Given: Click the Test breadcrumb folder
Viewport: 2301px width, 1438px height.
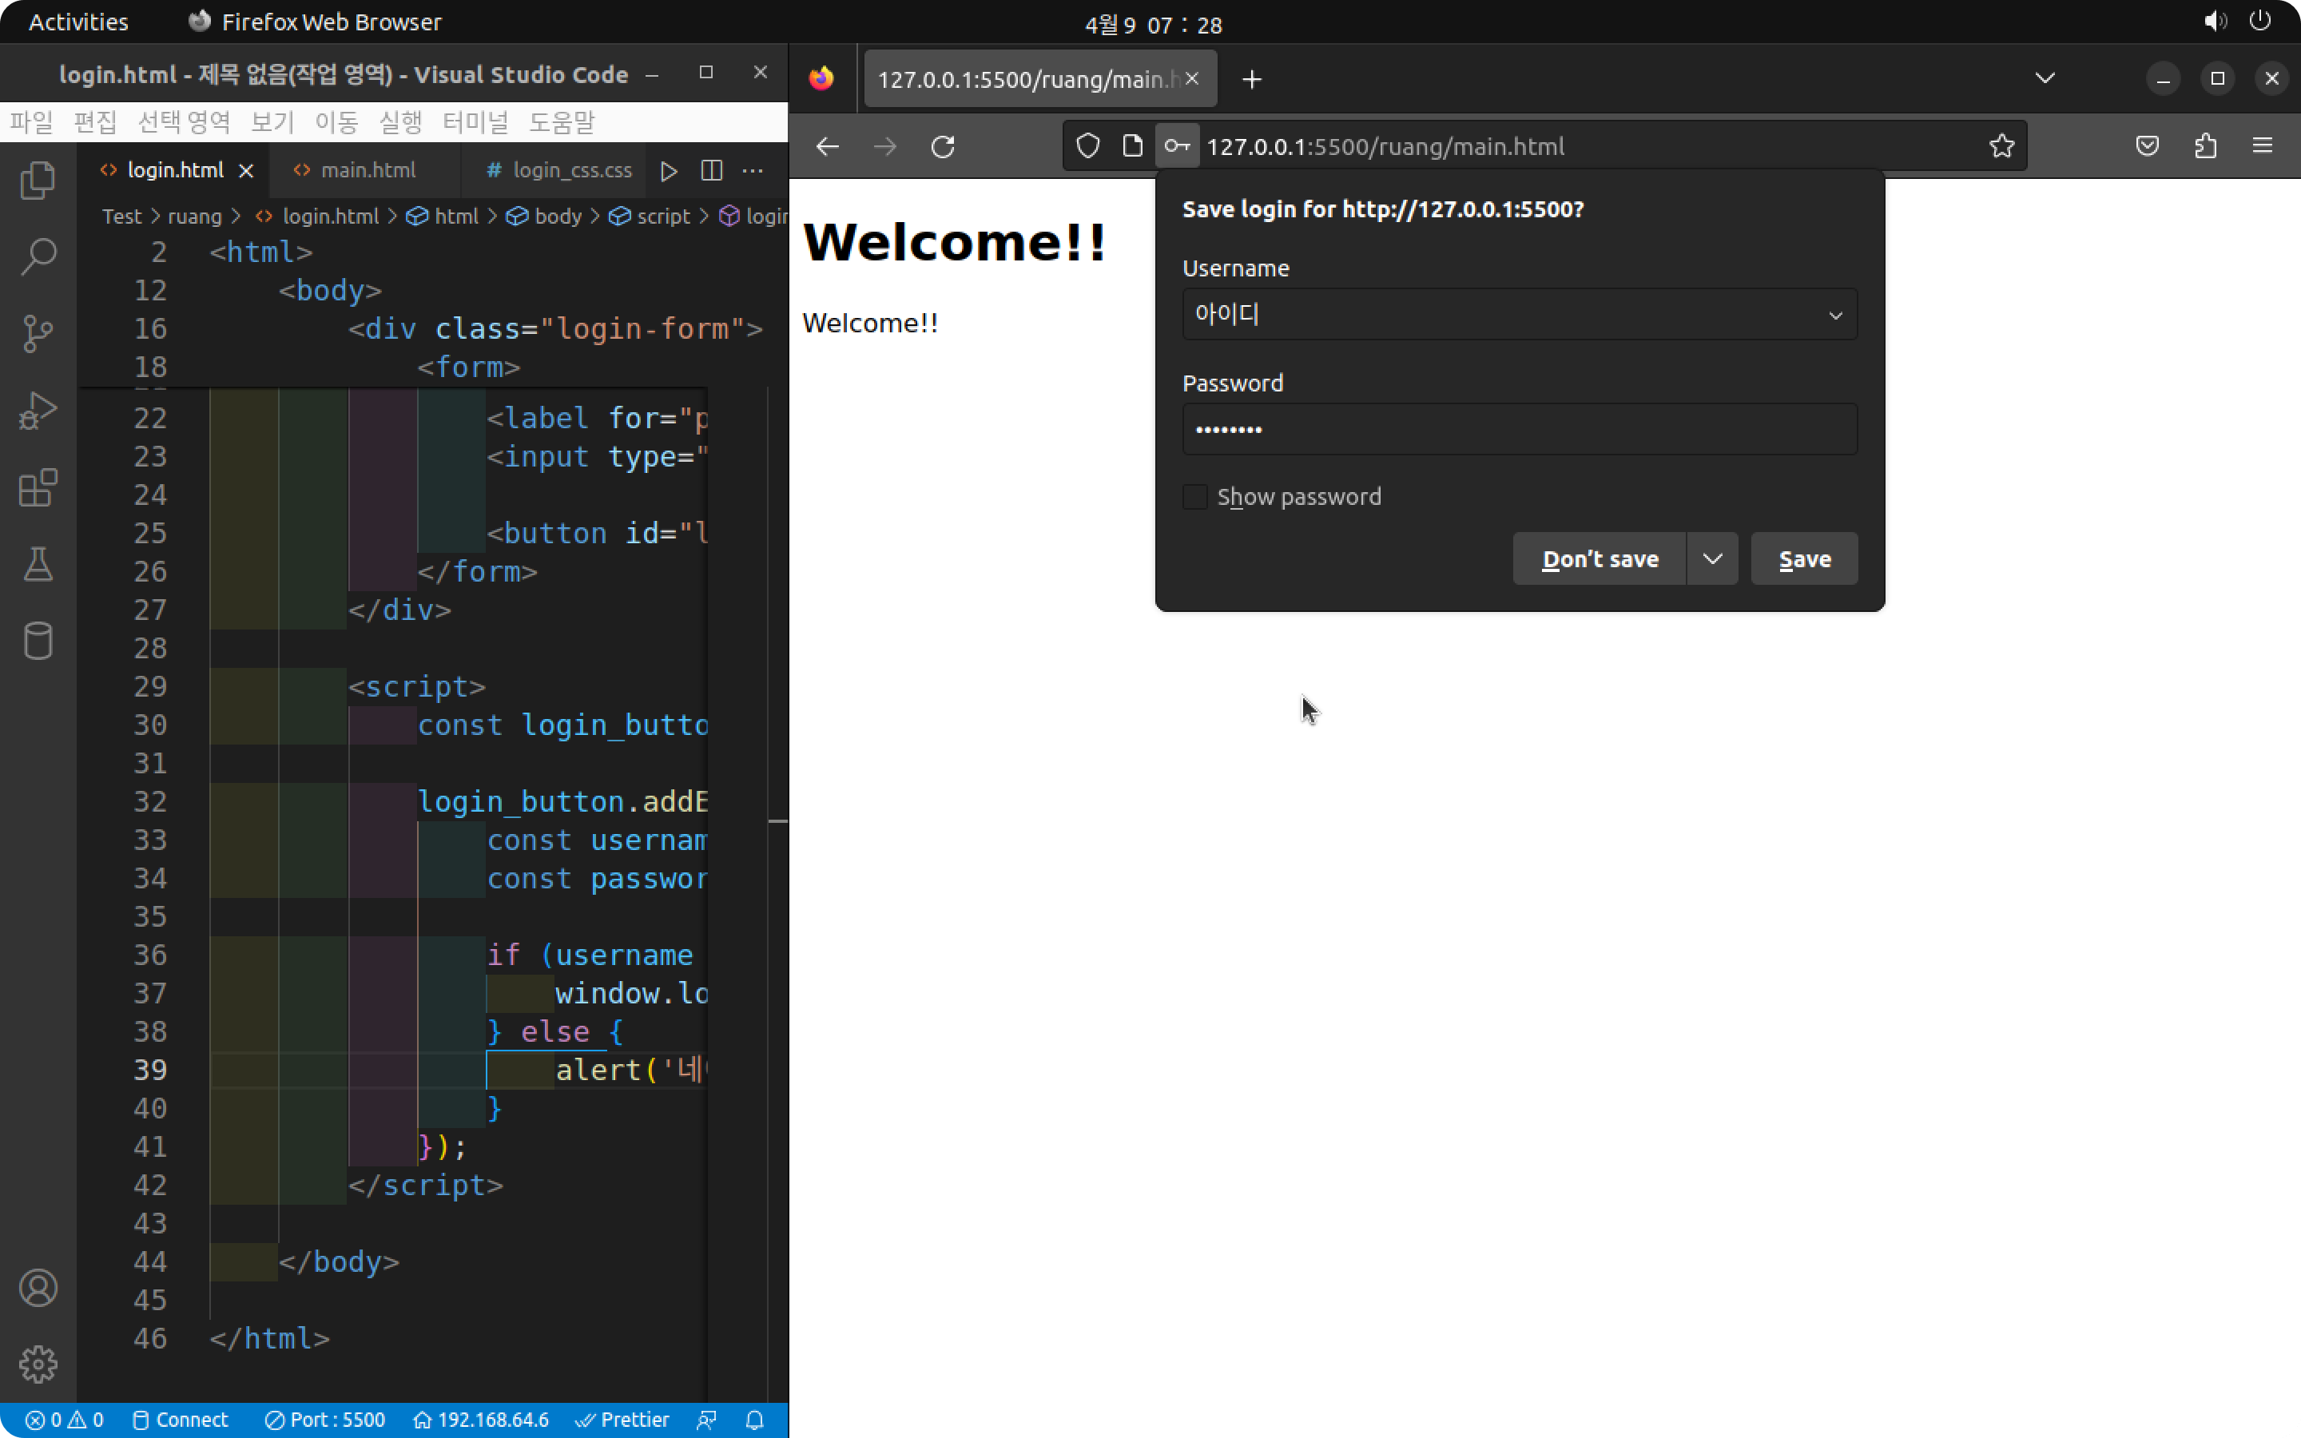Looking at the screenshot, I should [121, 216].
